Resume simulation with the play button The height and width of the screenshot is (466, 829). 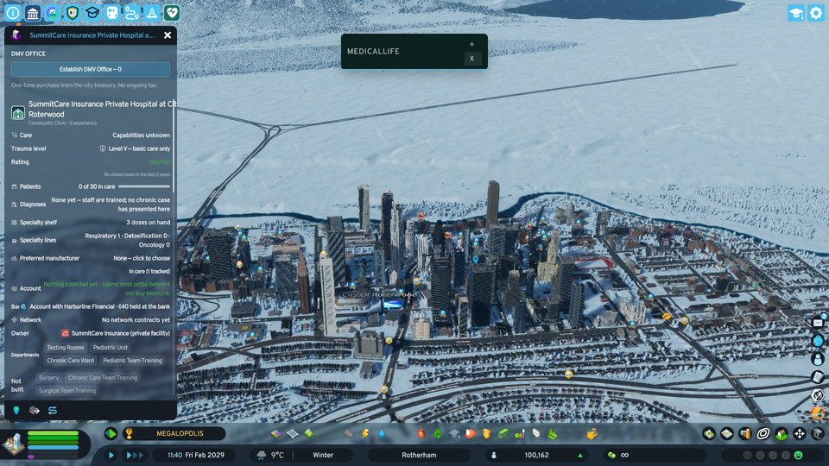tap(111, 455)
